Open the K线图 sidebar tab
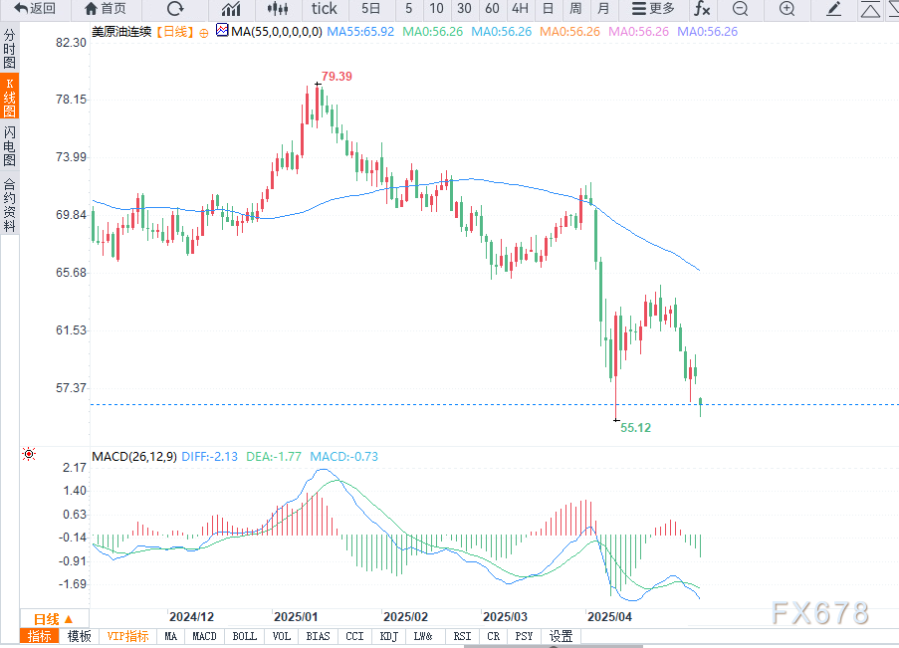Viewport: 899px width, 648px height. pyautogui.click(x=9, y=97)
